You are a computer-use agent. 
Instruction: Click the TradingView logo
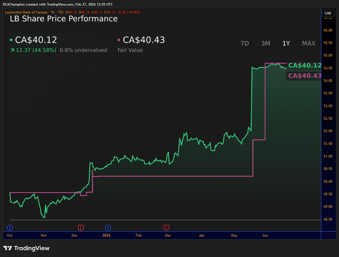pos(26,248)
